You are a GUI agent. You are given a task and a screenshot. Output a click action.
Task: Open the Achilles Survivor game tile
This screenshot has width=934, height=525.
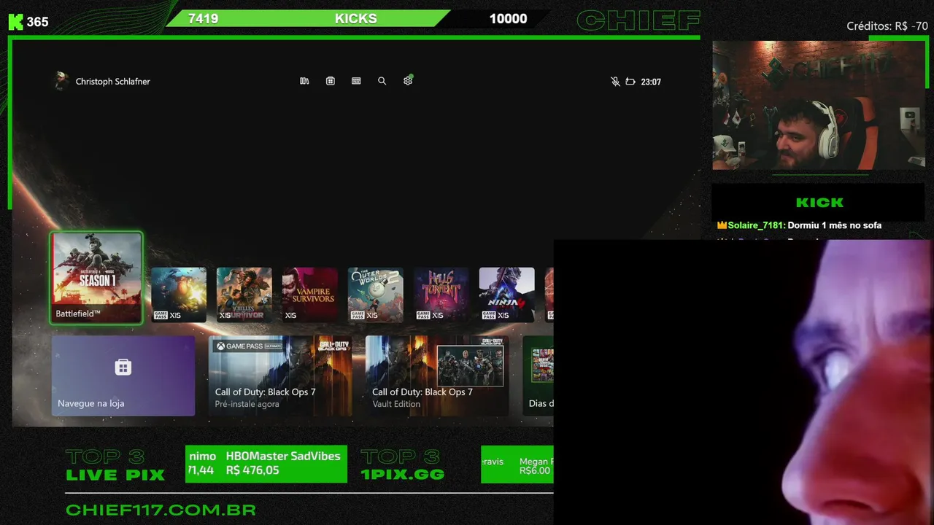[x=244, y=295]
